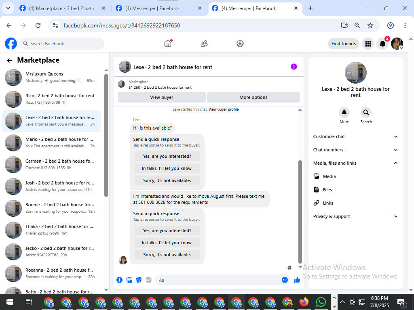Go back with the Marketplace arrow
This screenshot has width=414, height=310.
(10, 61)
